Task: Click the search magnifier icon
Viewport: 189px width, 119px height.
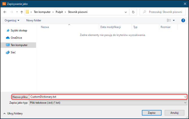Action: (x=144, y=12)
